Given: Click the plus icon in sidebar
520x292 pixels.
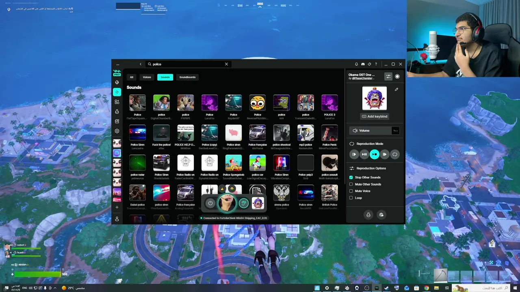Looking at the screenshot, I should point(117,207).
